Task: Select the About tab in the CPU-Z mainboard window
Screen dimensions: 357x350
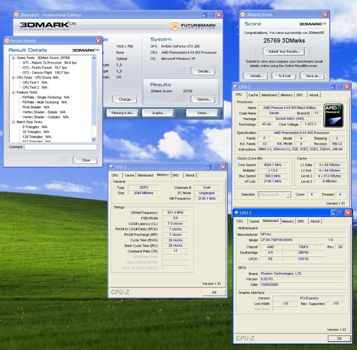Action: [x=315, y=221]
